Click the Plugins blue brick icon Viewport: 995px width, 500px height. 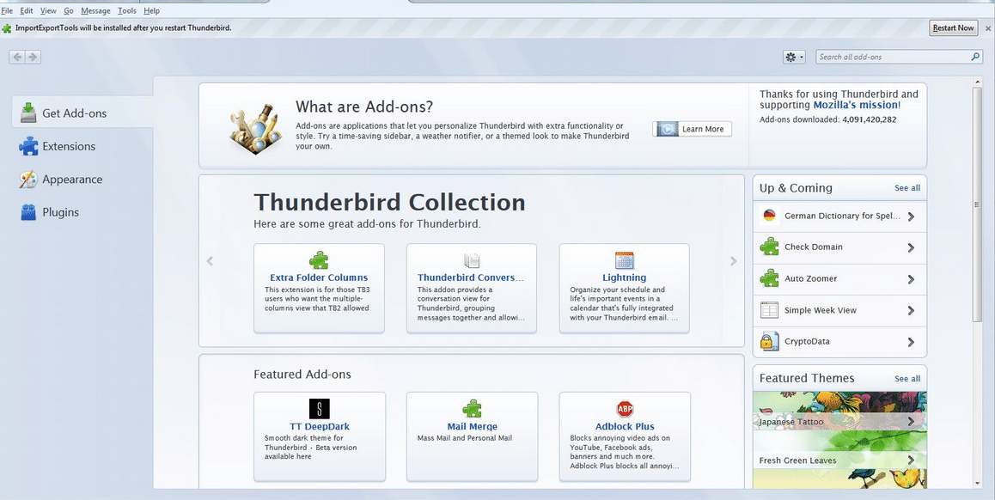tap(28, 212)
